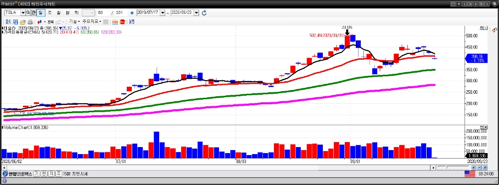The height and width of the screenshot is (185, 499).
Task: Toggle the 분 minute period button
Action: (67, 12)
